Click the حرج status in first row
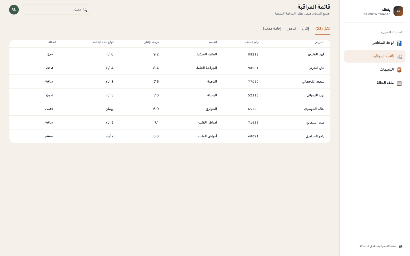The width and height of the screenshot is (410, 256). pos(50,54)
